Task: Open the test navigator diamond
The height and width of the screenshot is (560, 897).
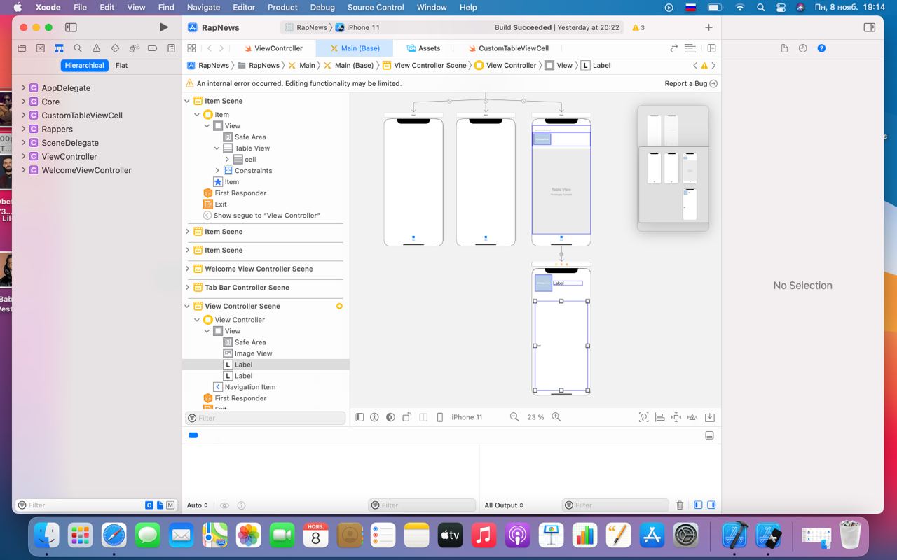Action: pyautogui.click(x=115, y=48)
